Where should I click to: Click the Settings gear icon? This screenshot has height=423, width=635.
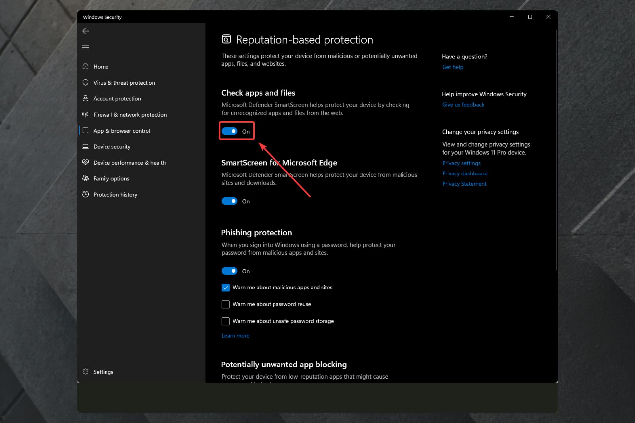85,372
